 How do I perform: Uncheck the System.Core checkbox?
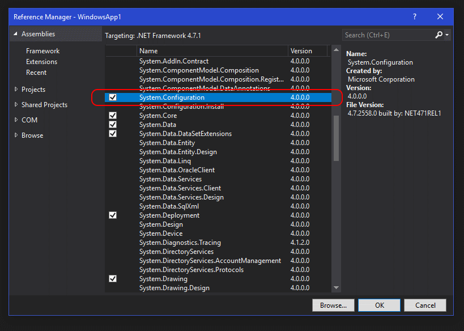click(x=113, y=116)
